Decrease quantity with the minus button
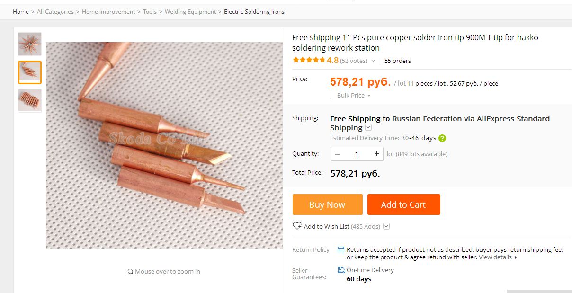Image resolution: width=572 pixels, height=293 pixels. pos(337,154)
